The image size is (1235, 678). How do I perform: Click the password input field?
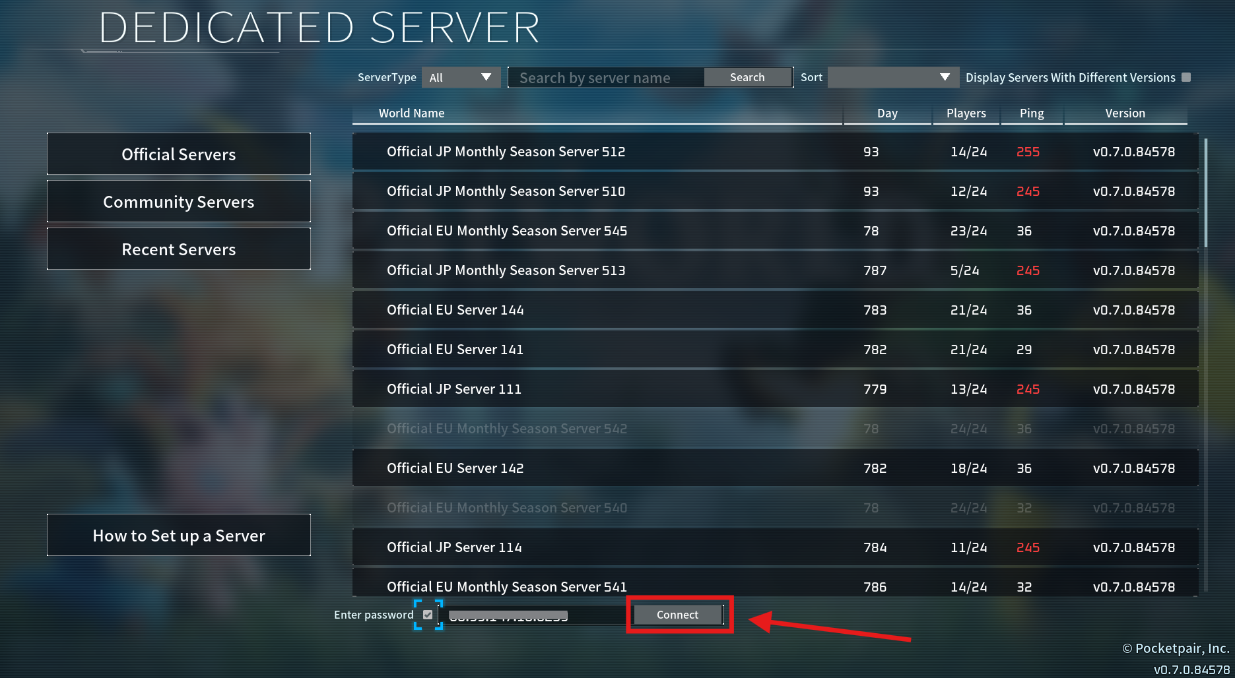point(536,615)
